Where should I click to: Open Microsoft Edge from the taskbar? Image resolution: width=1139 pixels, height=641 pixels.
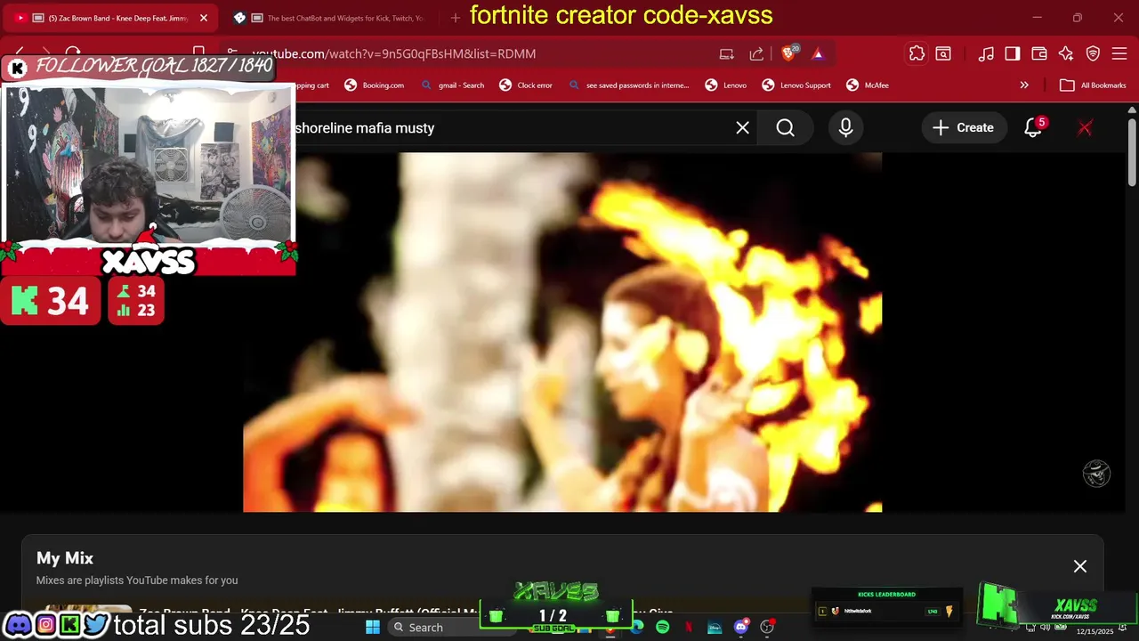click(637, 628)
